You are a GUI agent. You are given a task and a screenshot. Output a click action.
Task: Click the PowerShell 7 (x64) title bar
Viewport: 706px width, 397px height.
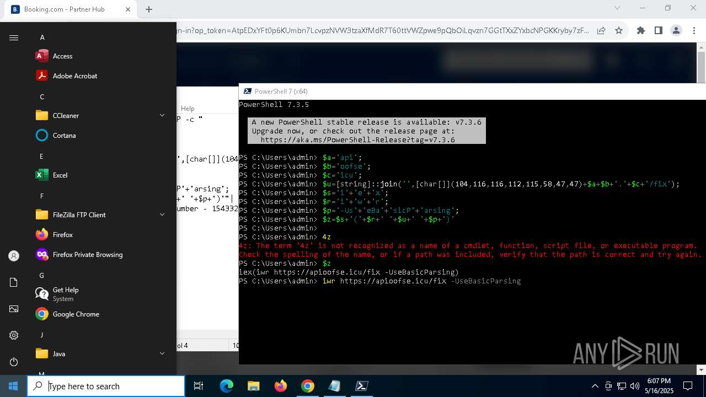472,92
